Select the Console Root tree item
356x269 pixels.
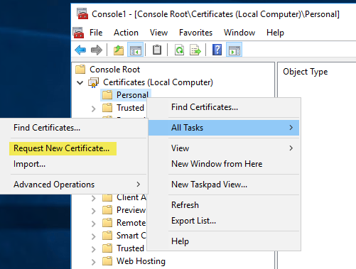pos(114,70)
